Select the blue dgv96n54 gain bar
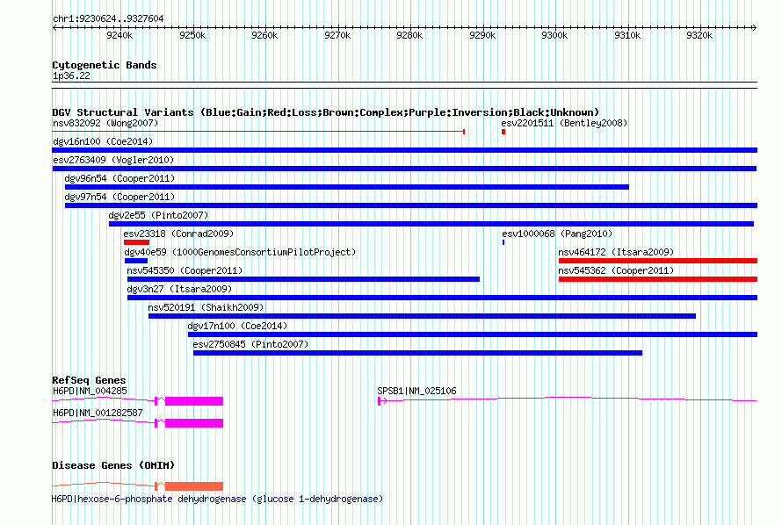Viewport: 782px width, 525px height. [x=346, y=187]
